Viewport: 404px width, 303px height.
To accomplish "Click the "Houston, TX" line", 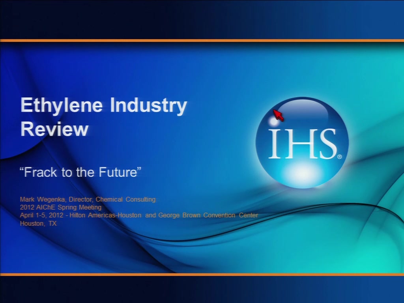I will pyautogui.click(x=38, y=223).
